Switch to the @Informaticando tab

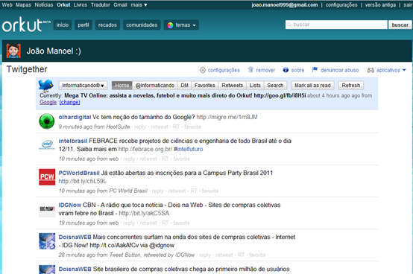pyautogui.click(x=155, y=85)
